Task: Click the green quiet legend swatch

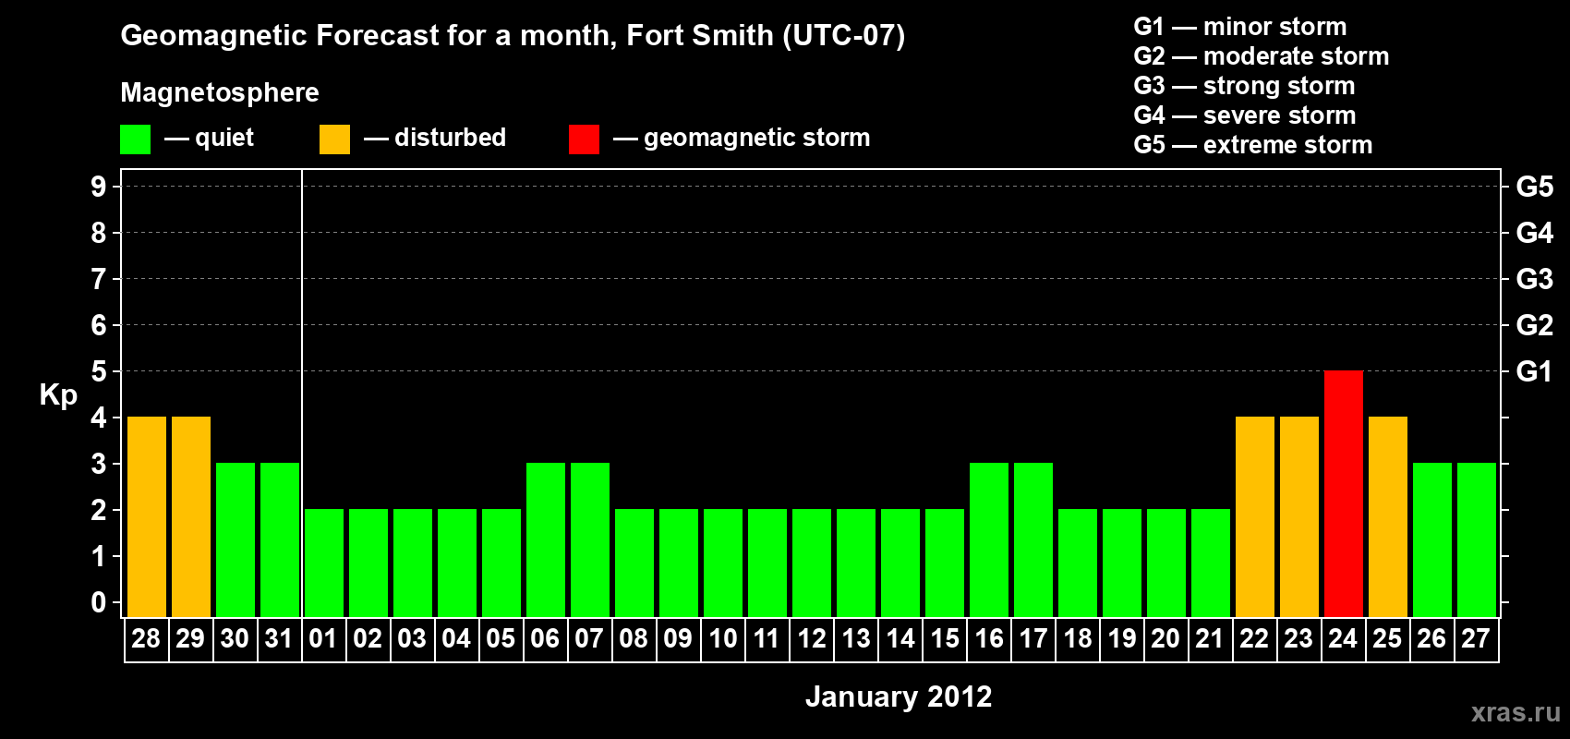Action: point(135,139)
